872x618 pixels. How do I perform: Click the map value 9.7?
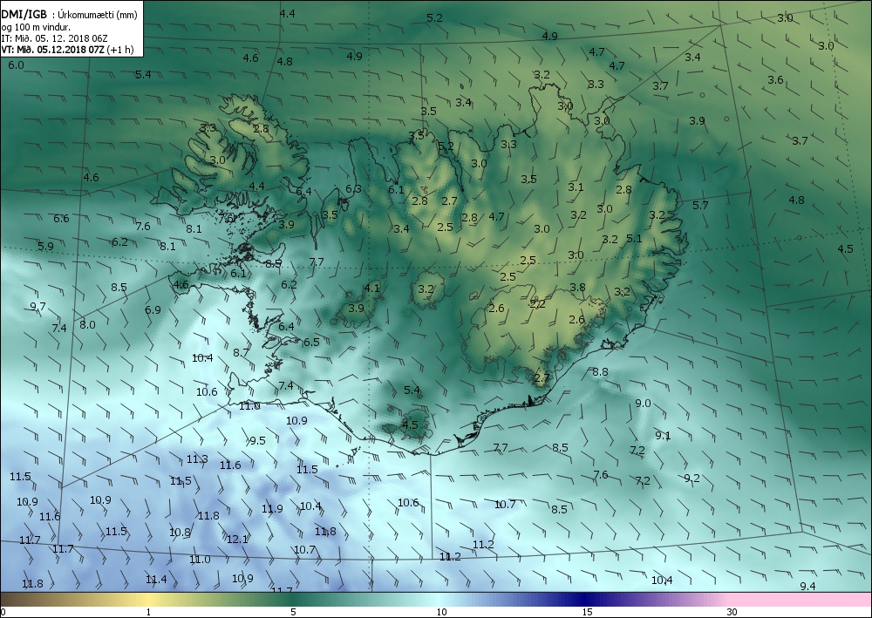coord(37,307)
